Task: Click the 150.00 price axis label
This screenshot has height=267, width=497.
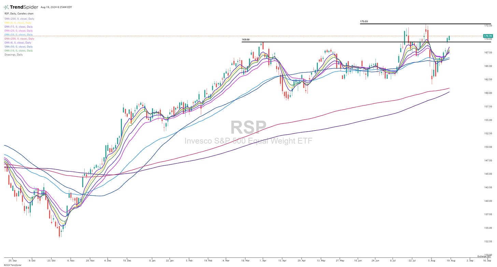Action: pos(488,147)
